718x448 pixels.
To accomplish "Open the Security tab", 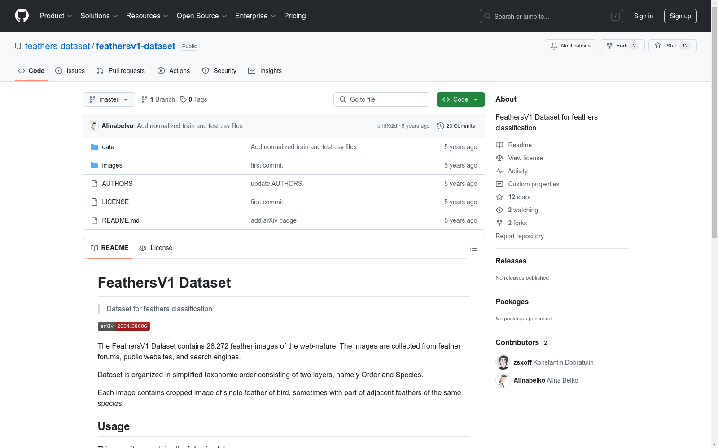I will coord(219,71).
